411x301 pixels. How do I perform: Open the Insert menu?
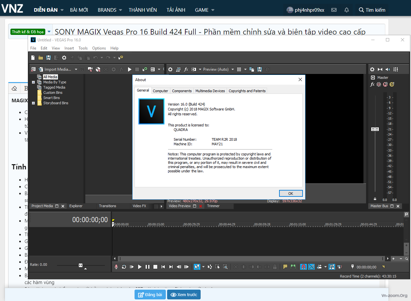click(x=69, y=48)
